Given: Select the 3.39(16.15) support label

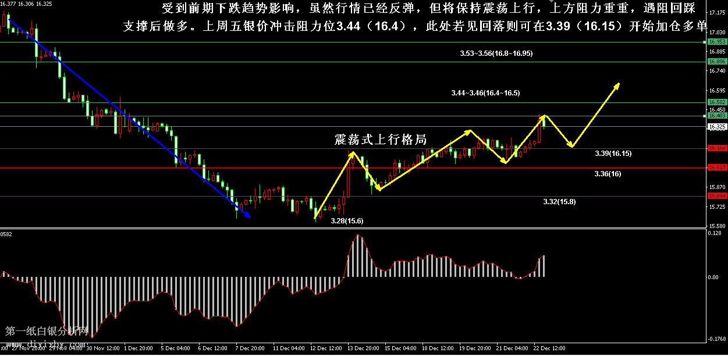Looking at the screenshot, I should coord(613,154).
